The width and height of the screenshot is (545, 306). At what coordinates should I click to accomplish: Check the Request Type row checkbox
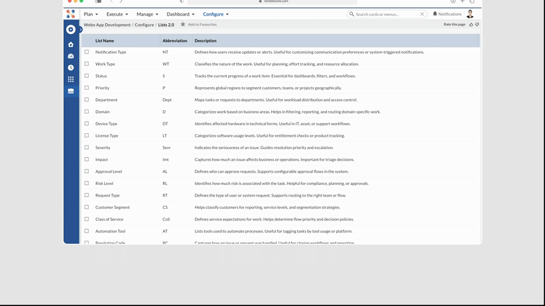87,195
